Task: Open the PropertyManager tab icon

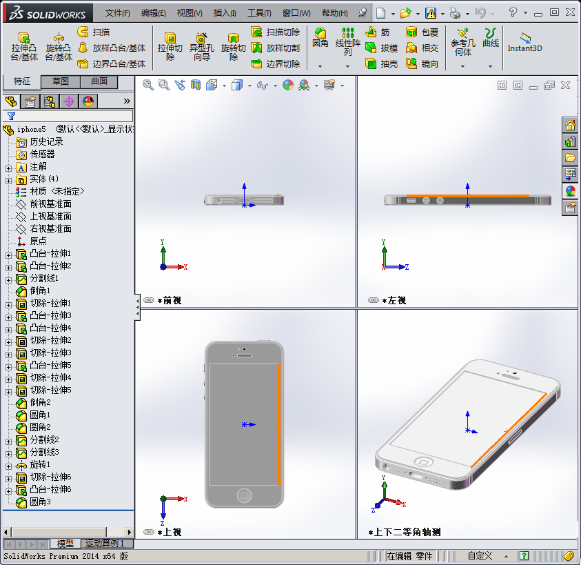Action: pyautogui.click(x=30, y=101)
